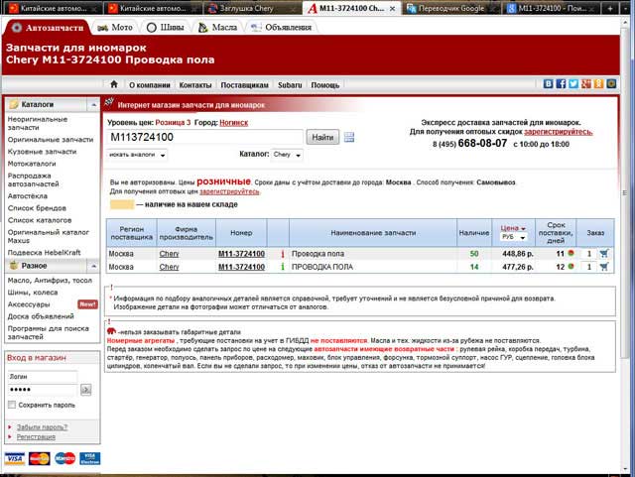Open the Odnoklassniki social icon
635x477 pixels.
point(598,84)
